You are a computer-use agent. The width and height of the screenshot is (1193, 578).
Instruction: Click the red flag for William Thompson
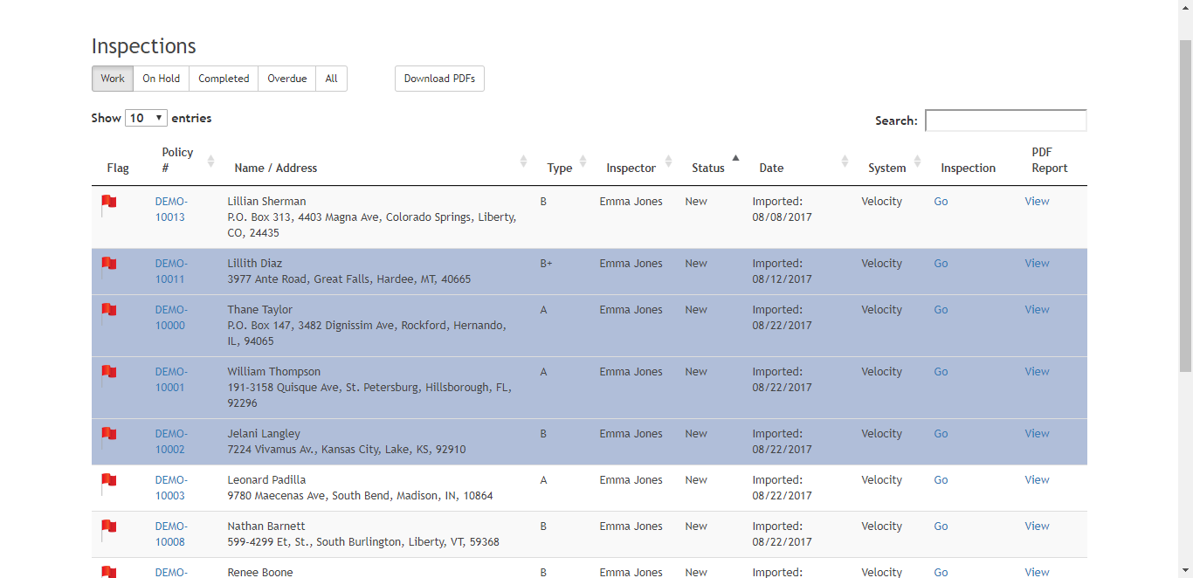[x=108, y=374]
